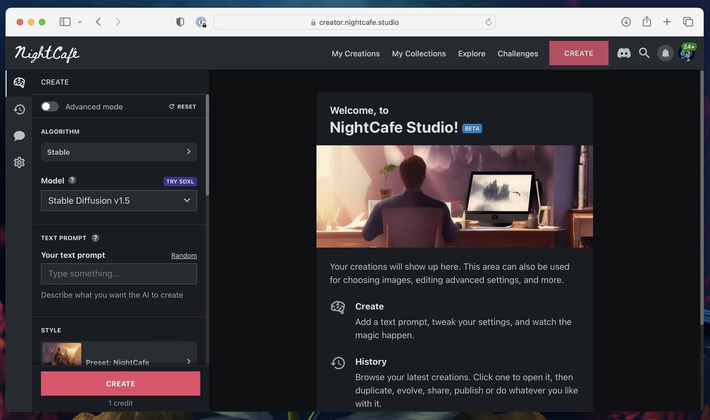Viewport: 710px width, 420px height.
Task: Click the search magnifier icon
Action: click(x=644, y=53)
